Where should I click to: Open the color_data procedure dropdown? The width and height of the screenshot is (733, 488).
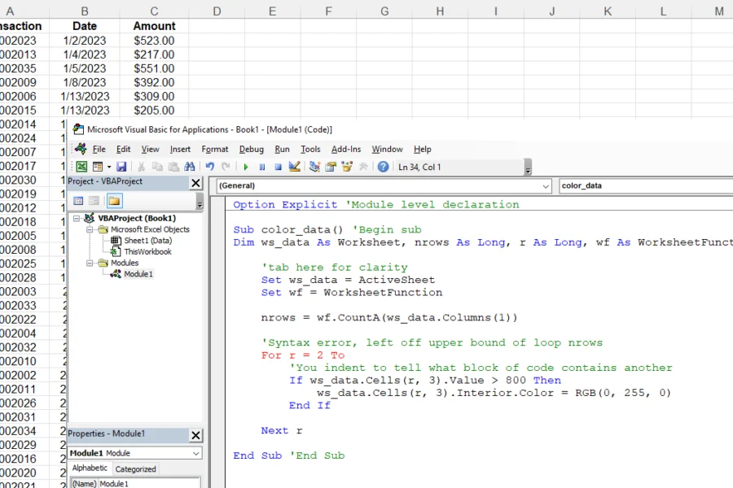click(x=646, y=186)
